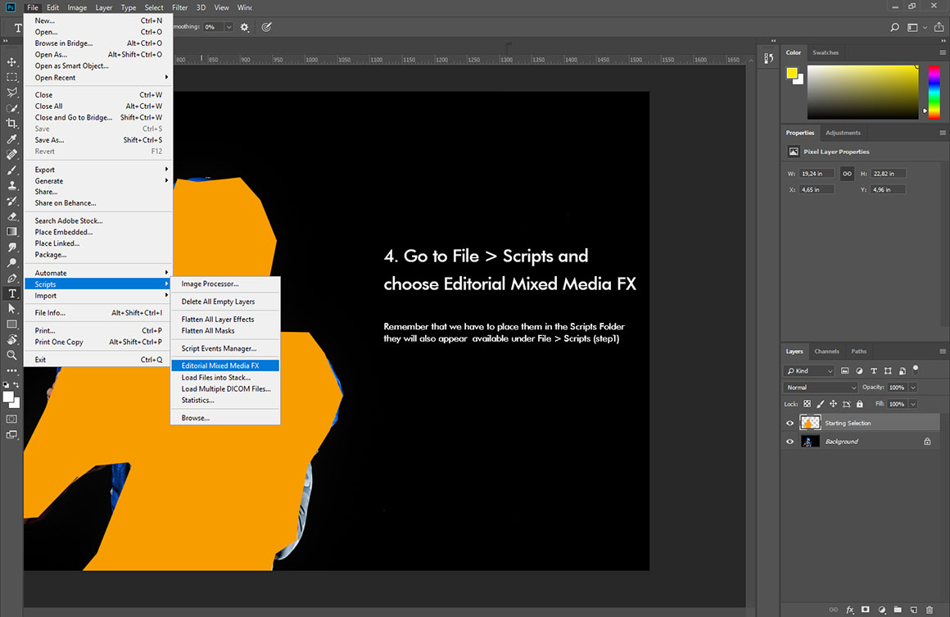
Task: Expand the Opacity slider dropdown arrow
Action: [913, 388]
